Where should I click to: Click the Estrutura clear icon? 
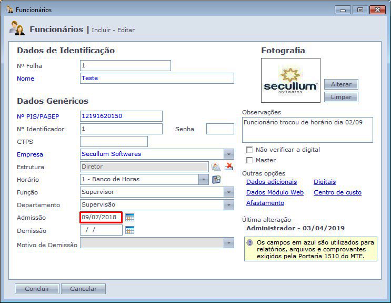point(229,167)
